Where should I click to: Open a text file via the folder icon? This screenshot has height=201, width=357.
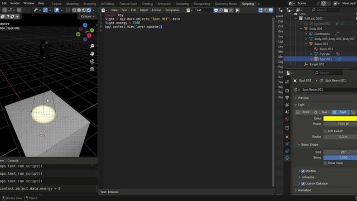click(226, 10)
